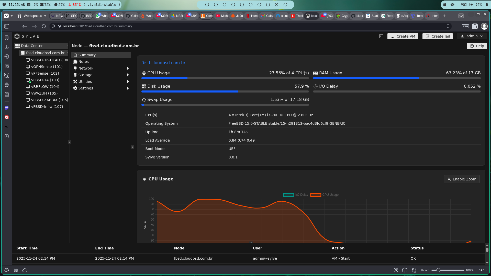The height and width of the screenshot is (276, 491).
Task: Click the Create Jail button
Action: [x=438, y=36]
